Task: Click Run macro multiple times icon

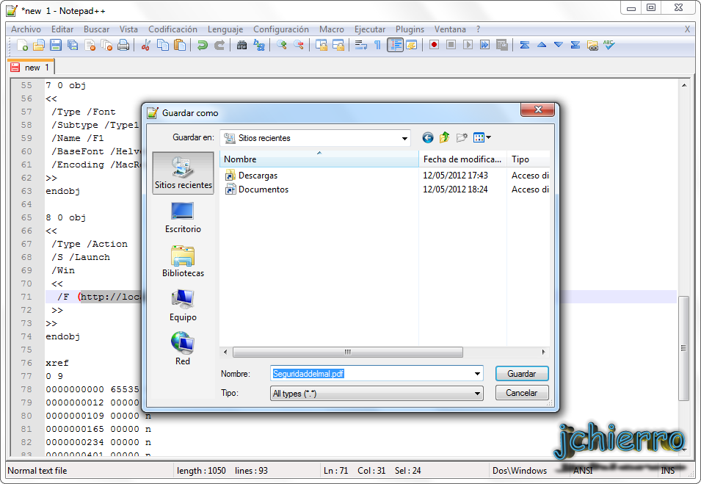Action: (484, 46)
